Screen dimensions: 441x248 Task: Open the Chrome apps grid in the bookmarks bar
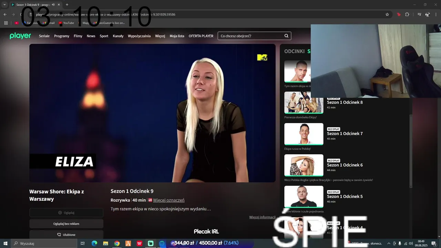tap(6, 23)
